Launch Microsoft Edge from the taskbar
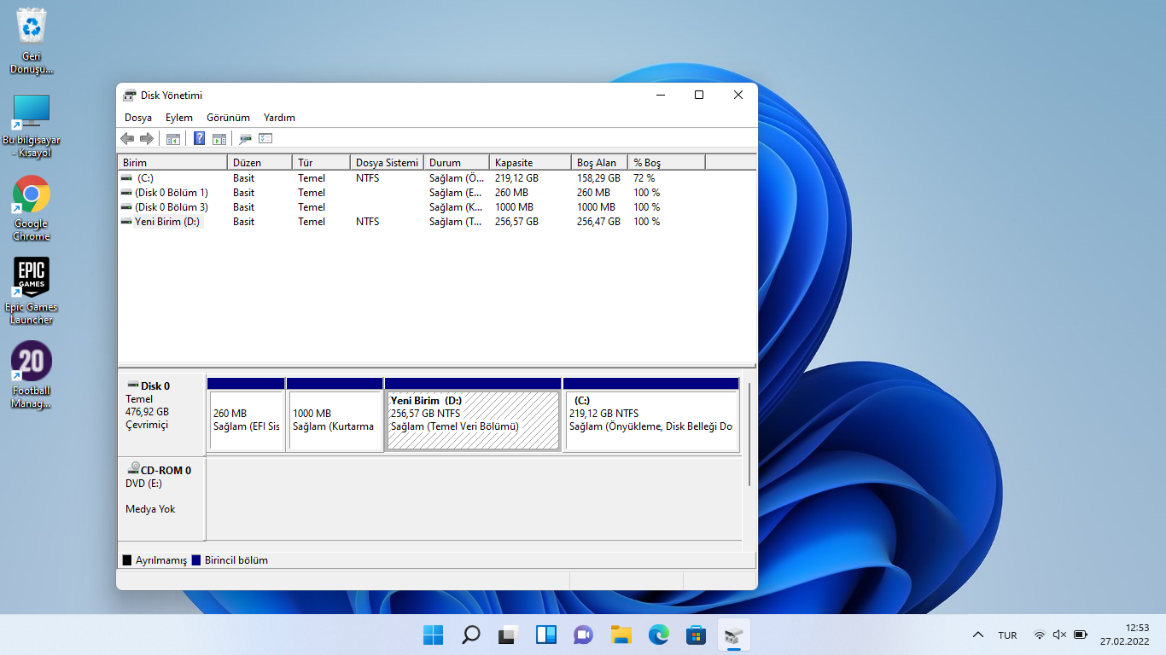 coord(659,635)
